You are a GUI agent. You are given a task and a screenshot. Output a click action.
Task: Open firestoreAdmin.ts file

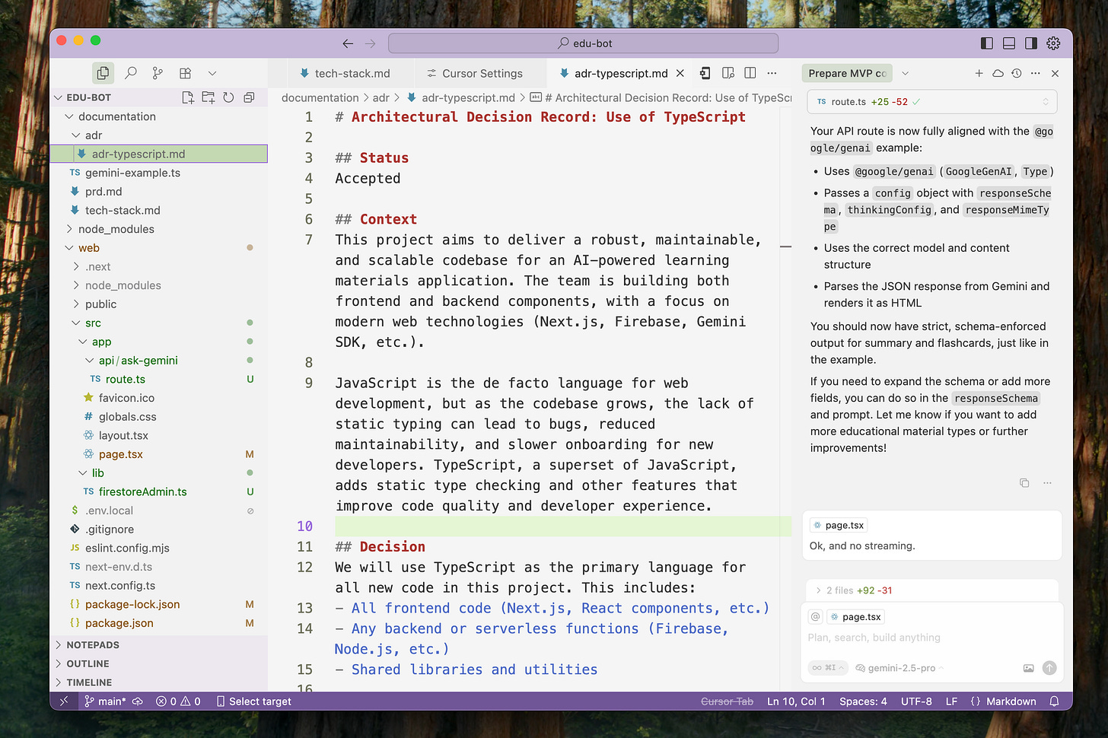[x=158, y=491]
